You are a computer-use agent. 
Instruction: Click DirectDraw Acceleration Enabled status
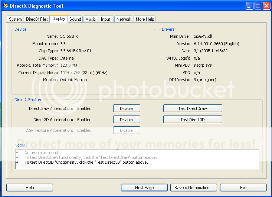84,108
